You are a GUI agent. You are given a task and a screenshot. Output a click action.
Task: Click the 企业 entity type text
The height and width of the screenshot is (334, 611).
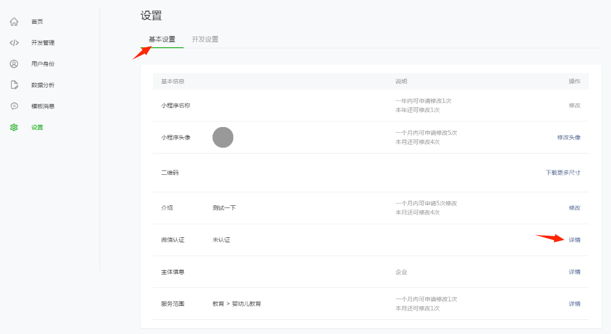[401, 272]
